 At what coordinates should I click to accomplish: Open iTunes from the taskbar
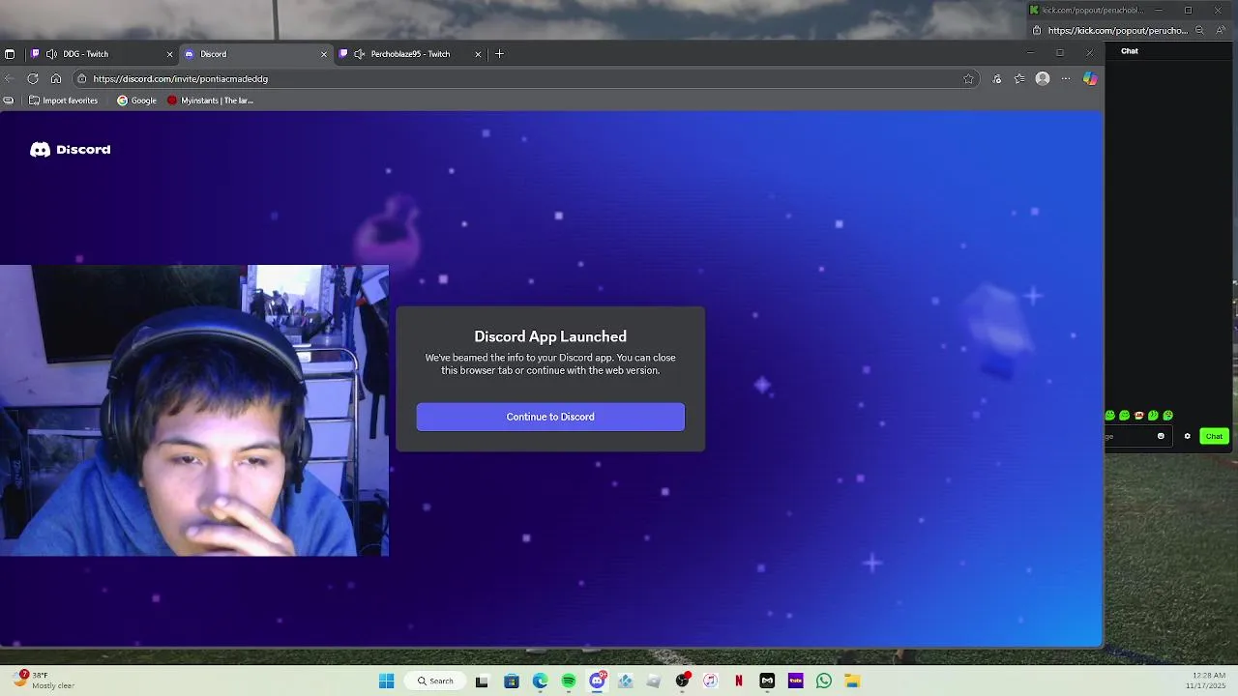point(711,681)
